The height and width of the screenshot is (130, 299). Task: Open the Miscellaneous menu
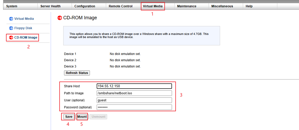[x=222, y=6]
